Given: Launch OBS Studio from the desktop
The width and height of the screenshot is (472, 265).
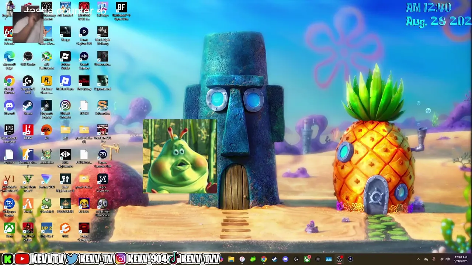Looking at the screenshot, I should (28, 59).
